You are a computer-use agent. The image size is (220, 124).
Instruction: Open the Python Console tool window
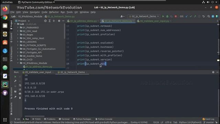104,119
